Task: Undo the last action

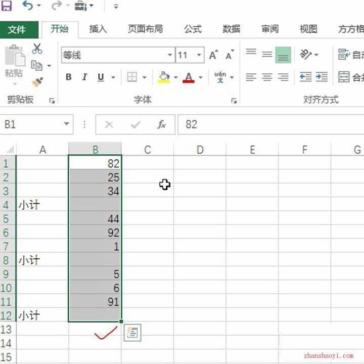Action: point(28,6)
